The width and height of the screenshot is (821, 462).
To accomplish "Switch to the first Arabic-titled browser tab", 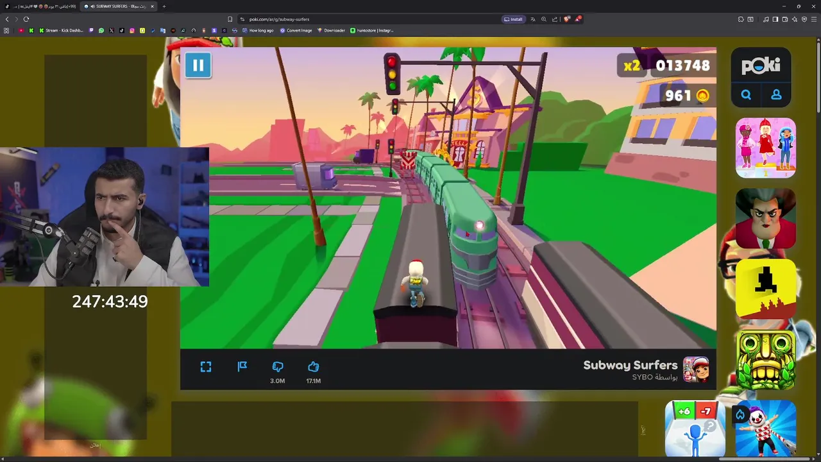I will tap(40, 6).
